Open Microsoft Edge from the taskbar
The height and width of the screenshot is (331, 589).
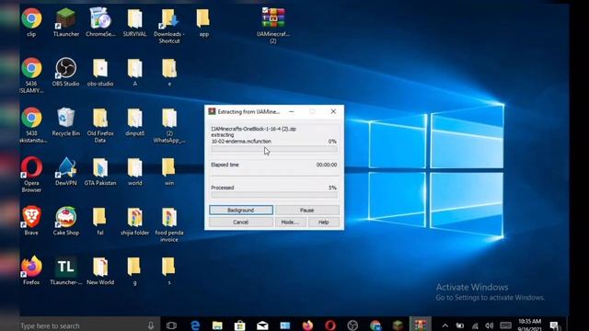194,325
